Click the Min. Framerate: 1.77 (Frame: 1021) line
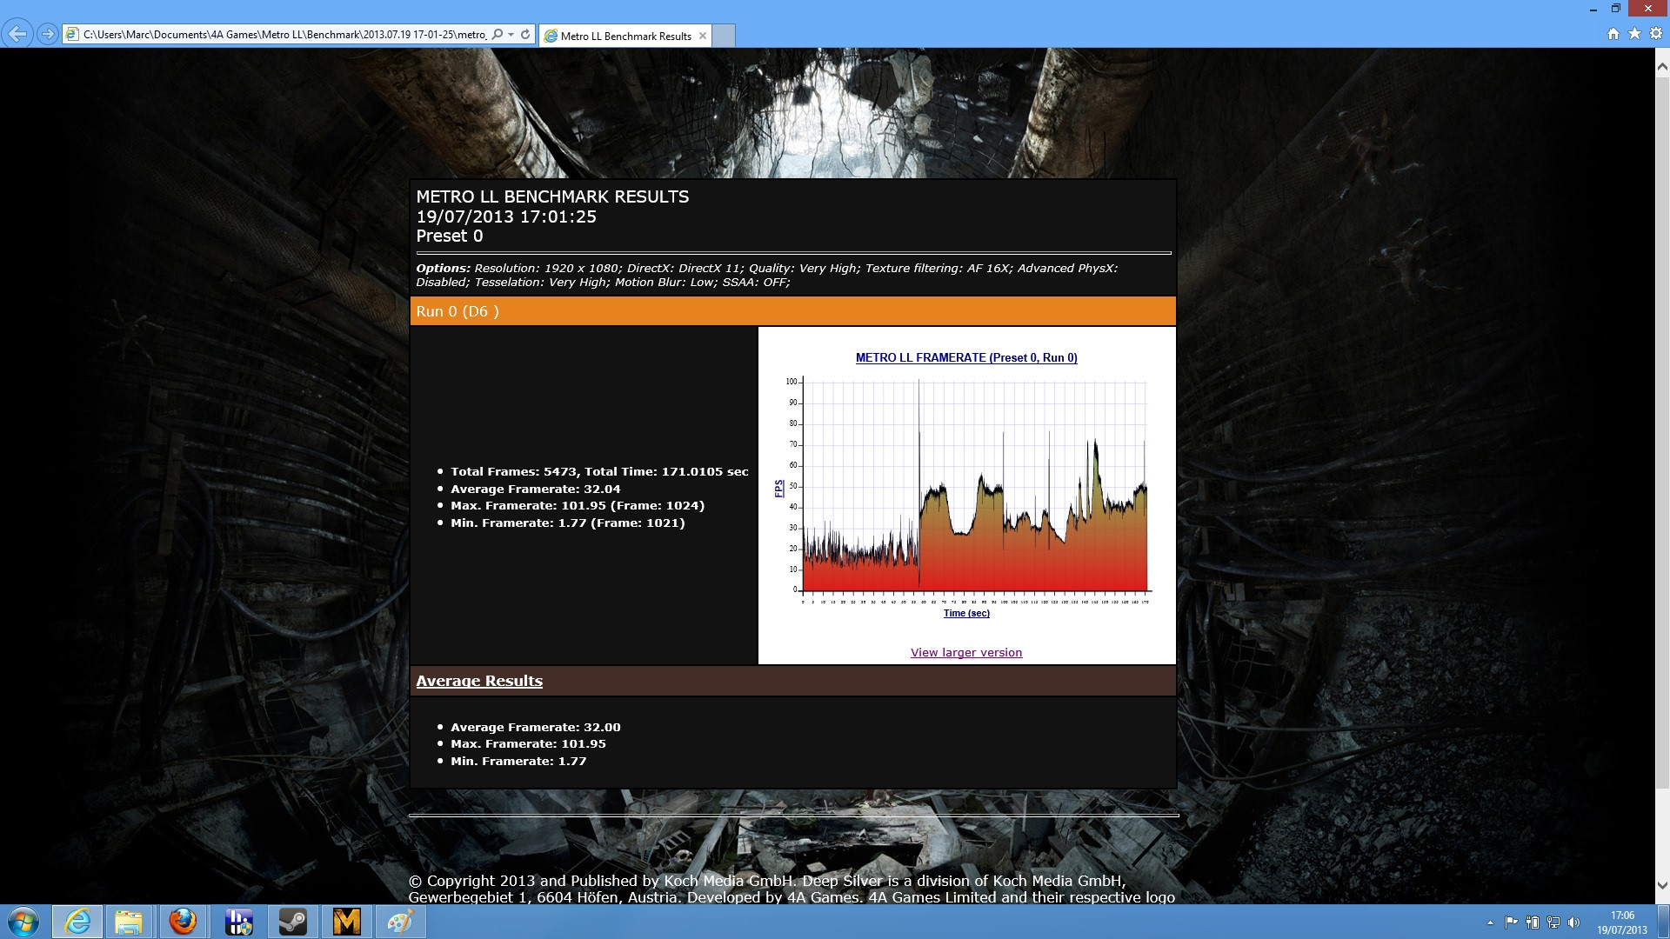The width and height of the screenshot is (1670, 939). coord(567,523)
